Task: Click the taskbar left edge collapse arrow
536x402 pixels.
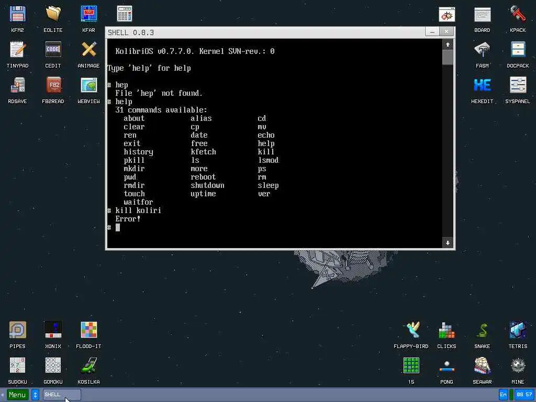Action: (x=2, y=395)
